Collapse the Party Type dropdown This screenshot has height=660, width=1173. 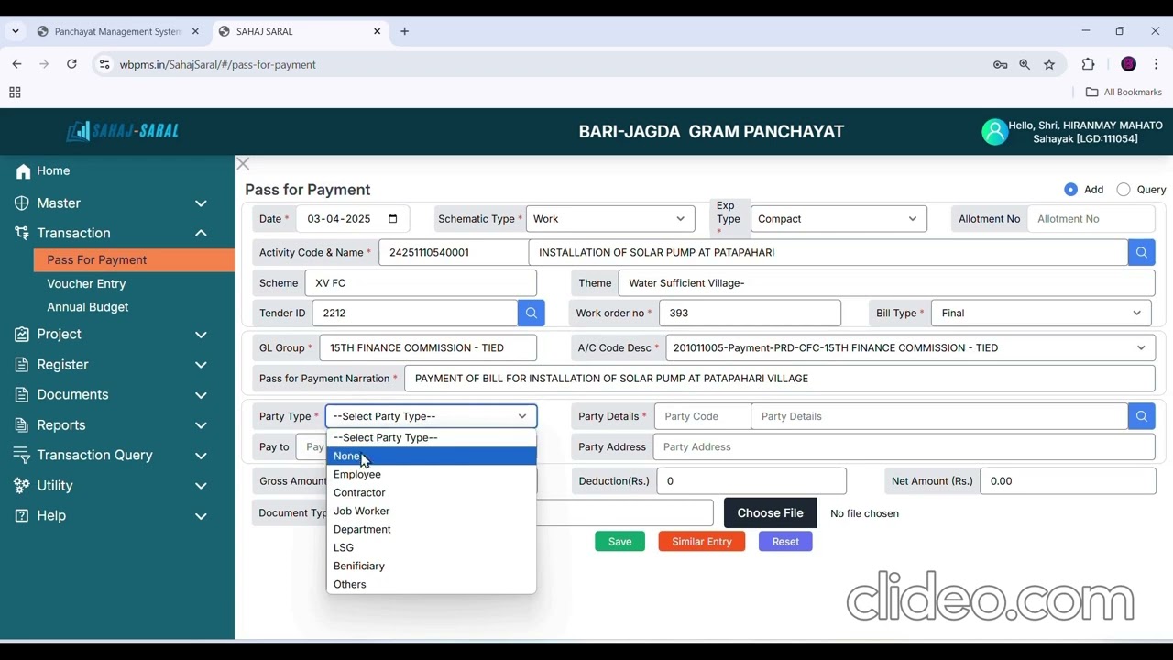click(x=431, y=416)
